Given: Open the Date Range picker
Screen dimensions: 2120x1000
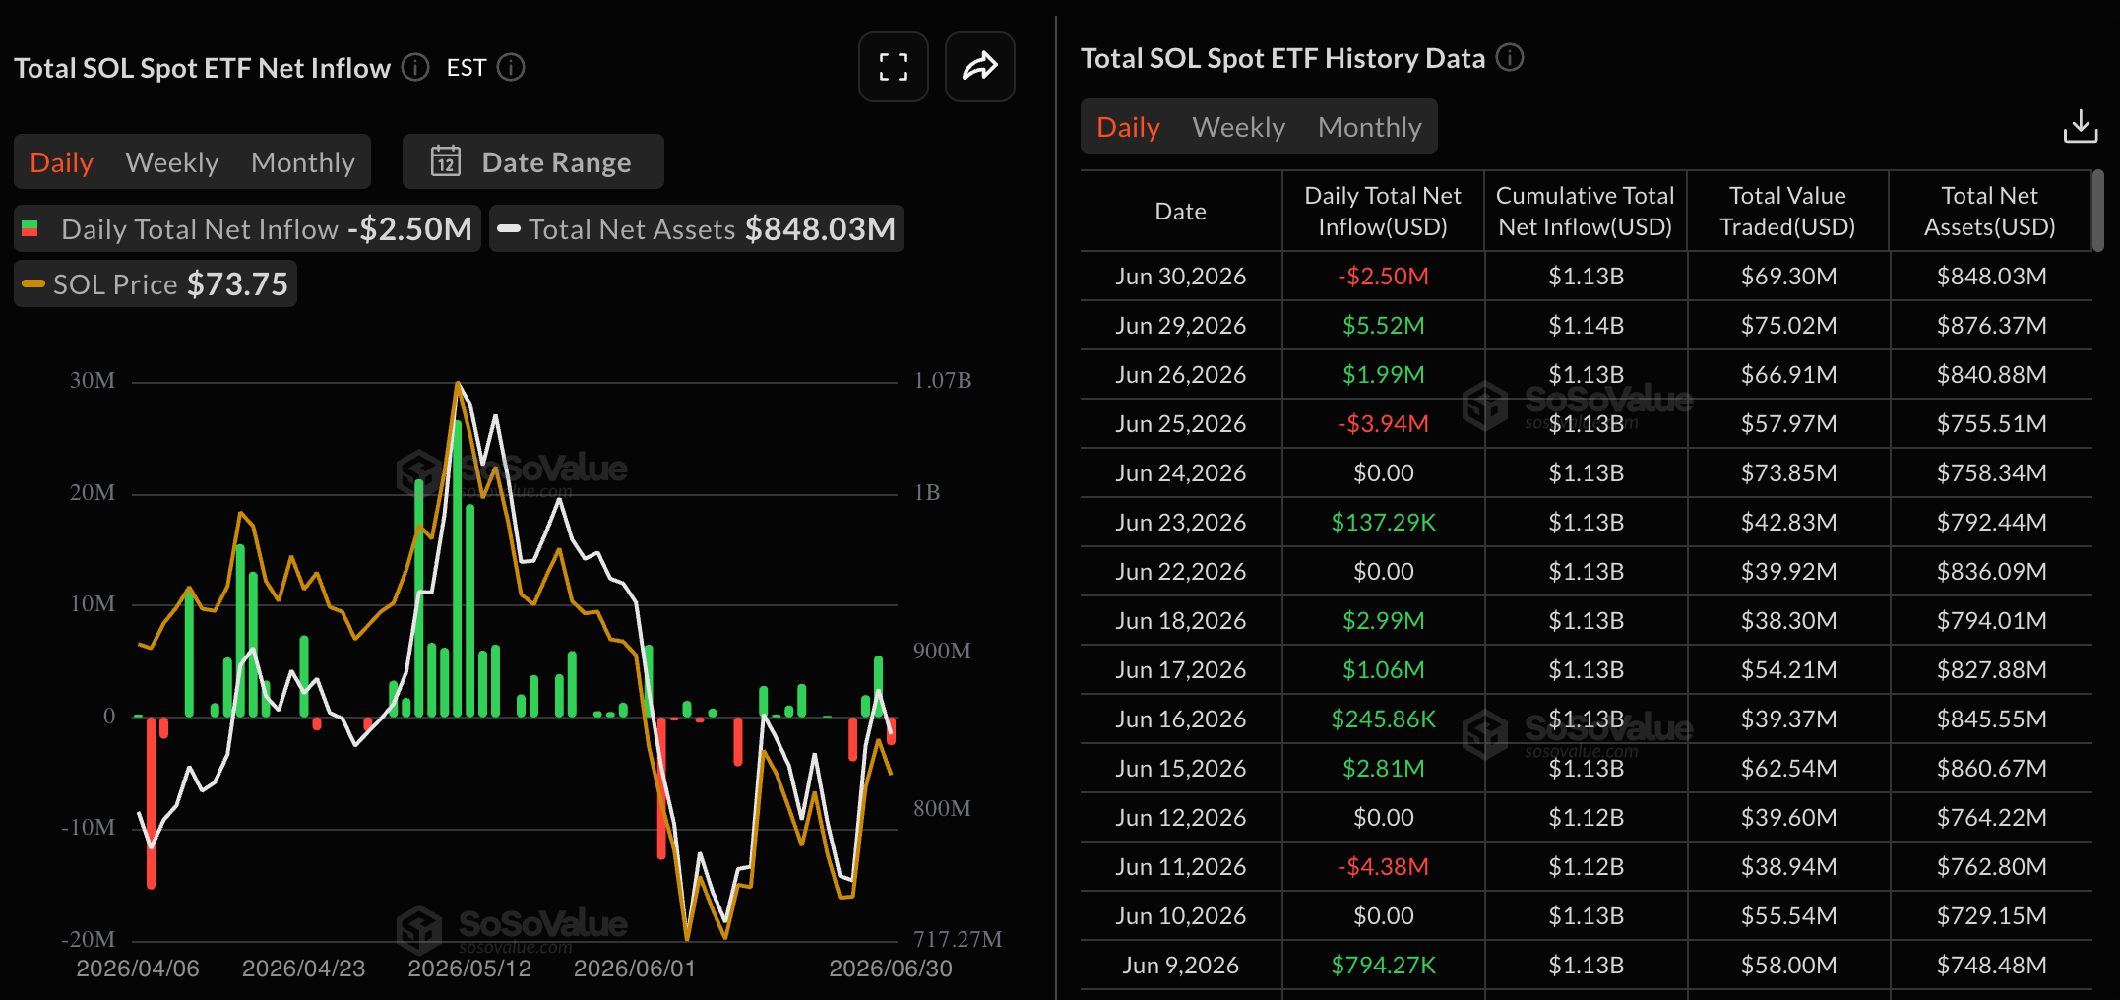Looking at the screenshot, I should [533, 161].
